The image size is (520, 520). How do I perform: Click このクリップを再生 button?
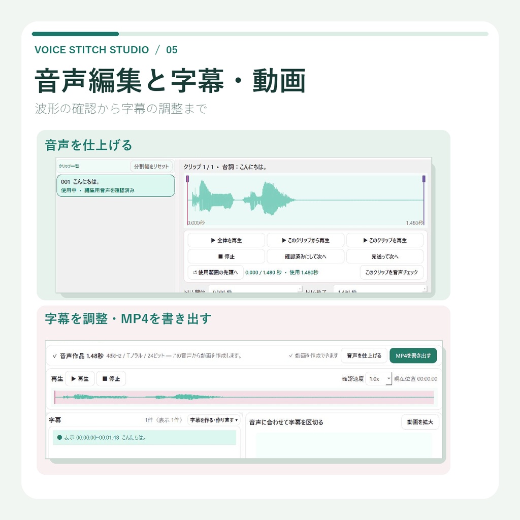[385, 240]
